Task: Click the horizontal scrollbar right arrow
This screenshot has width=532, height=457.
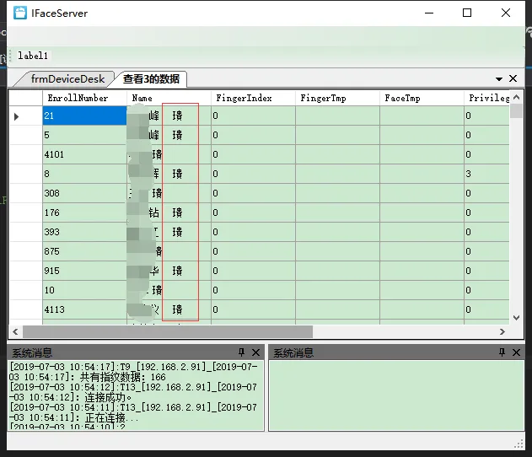Action: (502, 332)
